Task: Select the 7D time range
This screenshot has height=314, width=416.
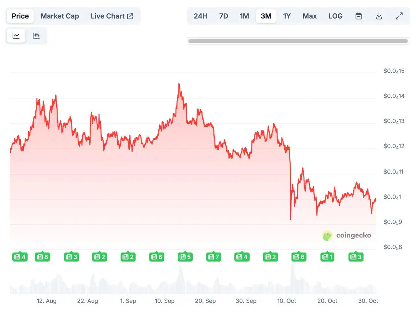Action: point(224,16)
